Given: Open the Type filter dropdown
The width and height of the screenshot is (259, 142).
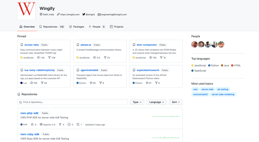Looking at the screenshot, I should [x=137, y=102].
